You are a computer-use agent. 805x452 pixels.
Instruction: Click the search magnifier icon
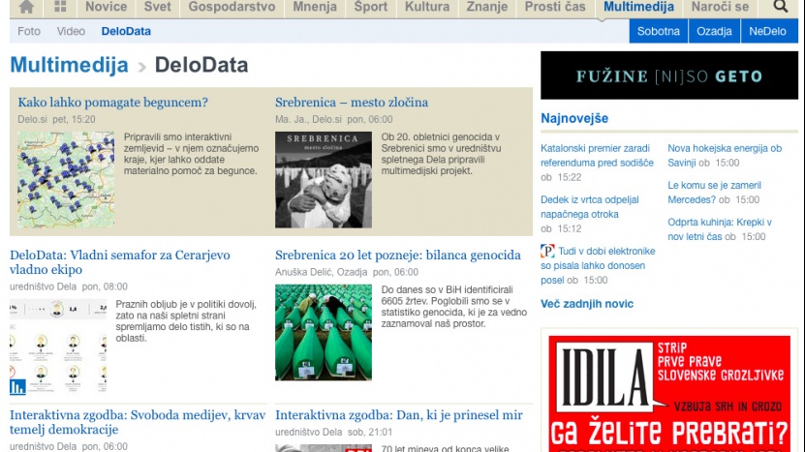tap(780, 8)
